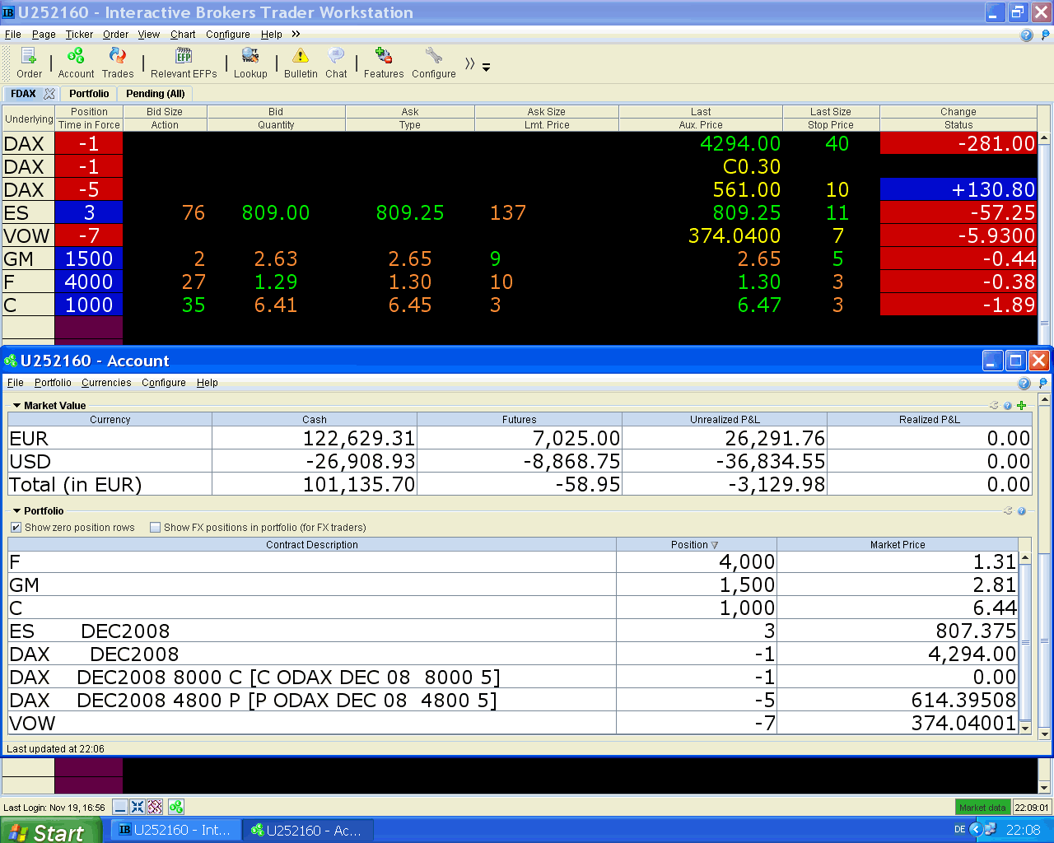Collapse the Market Value section

pos(16,406)
